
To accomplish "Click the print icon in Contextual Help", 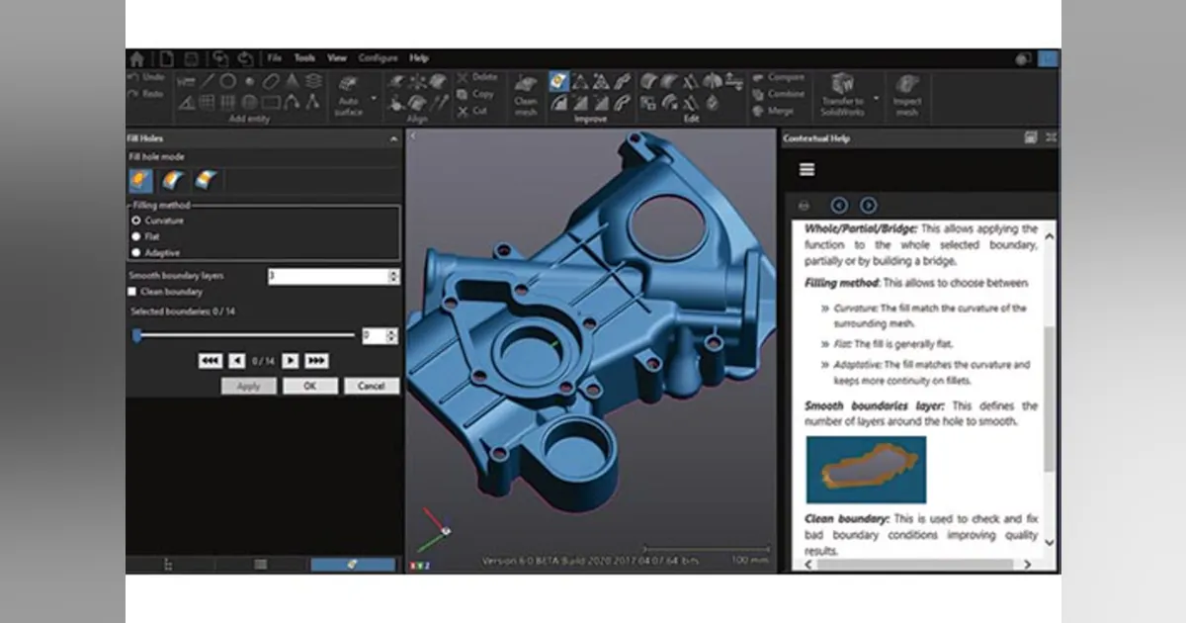I will coord(804,206).
